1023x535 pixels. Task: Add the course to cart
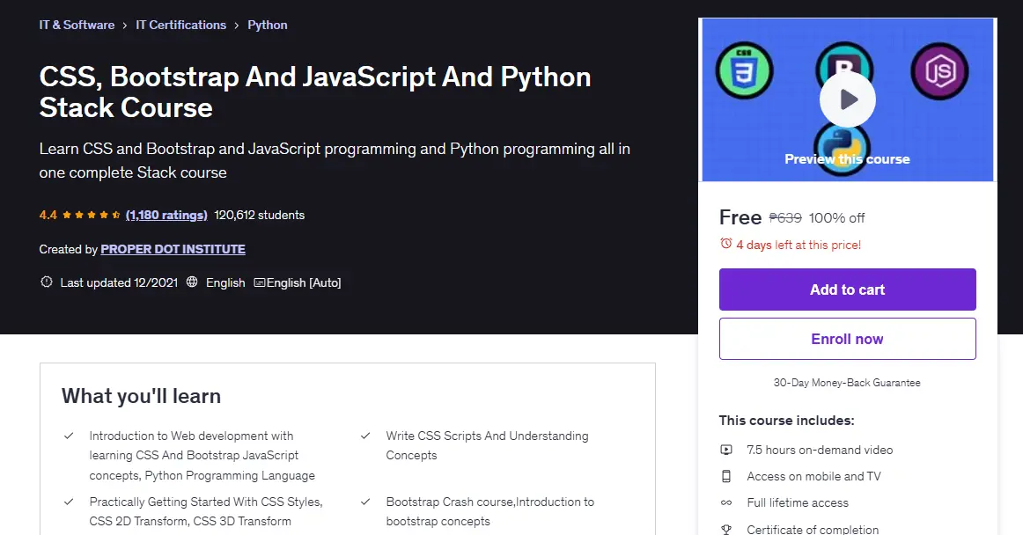tap(848, 289)
